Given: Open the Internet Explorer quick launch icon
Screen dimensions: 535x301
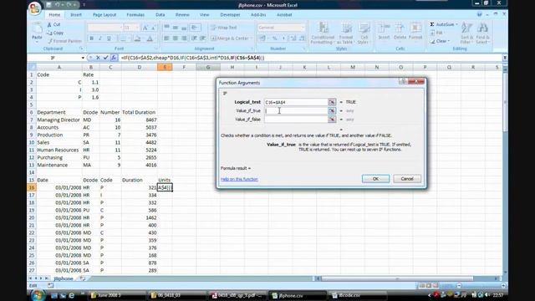Looking at the screenshot, I should pos(71,295).
